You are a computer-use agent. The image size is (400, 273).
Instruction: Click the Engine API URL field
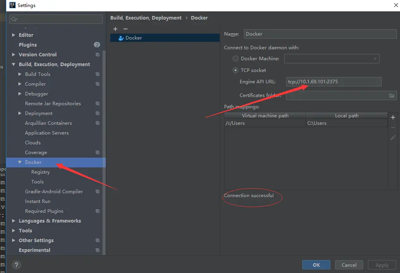click(334, 82)
